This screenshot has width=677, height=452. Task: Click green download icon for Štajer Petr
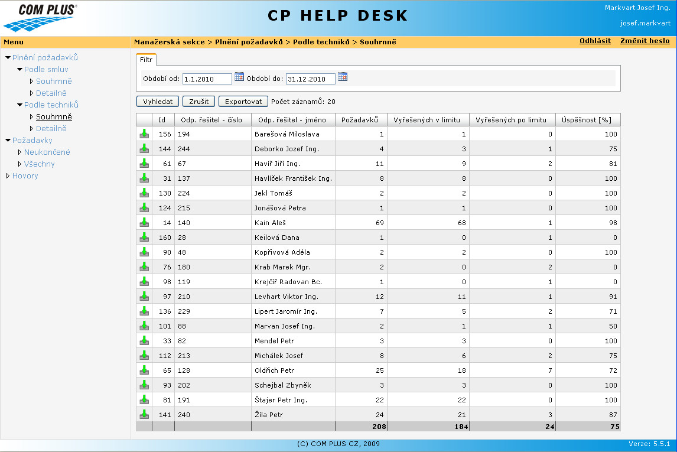click(144, 399)
